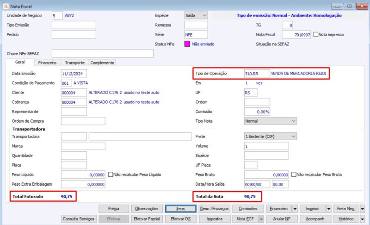Expand the arrow next to Frete Neg. button
This screenshot has height=225, width=370.
click(x=363, y=209)
